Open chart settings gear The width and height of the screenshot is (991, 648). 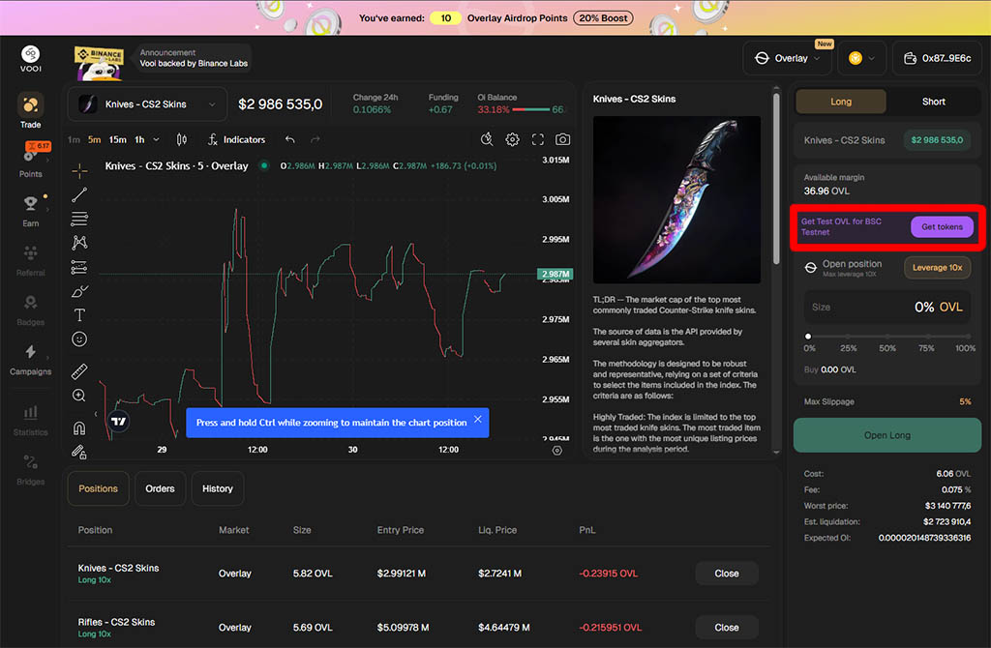point(513,139)
